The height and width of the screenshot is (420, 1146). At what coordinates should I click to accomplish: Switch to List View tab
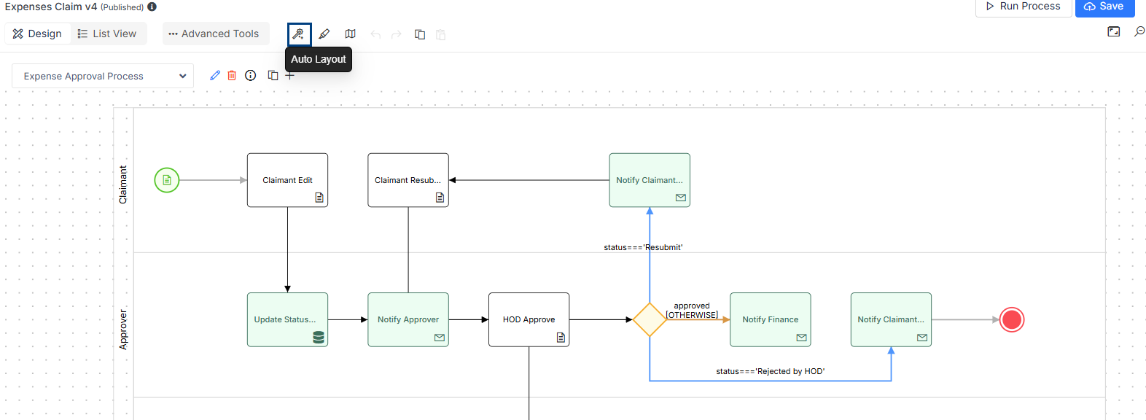coord(107,34)
